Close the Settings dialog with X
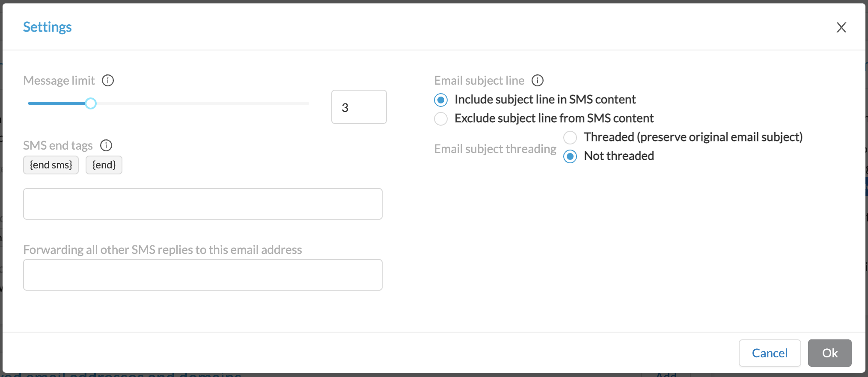Image resolution: width=868 pixels, height=377 pixels. [x=841, y=27]
